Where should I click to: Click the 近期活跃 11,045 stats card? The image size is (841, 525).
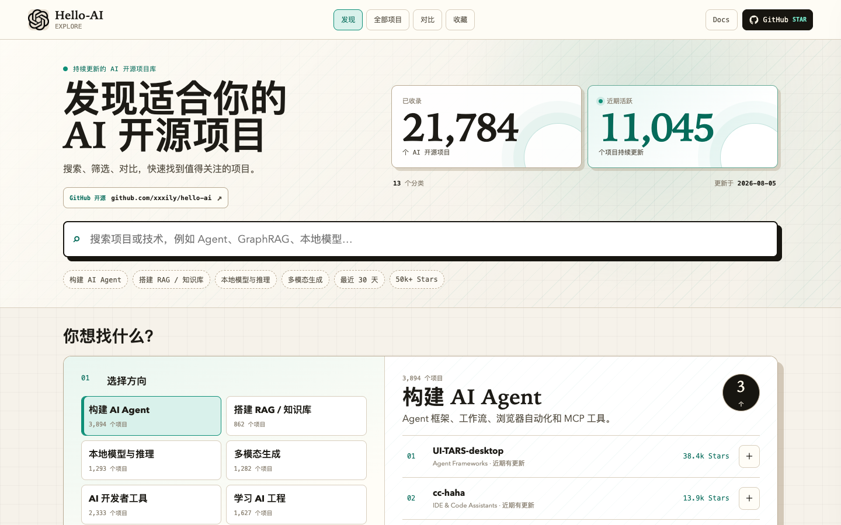683,127
